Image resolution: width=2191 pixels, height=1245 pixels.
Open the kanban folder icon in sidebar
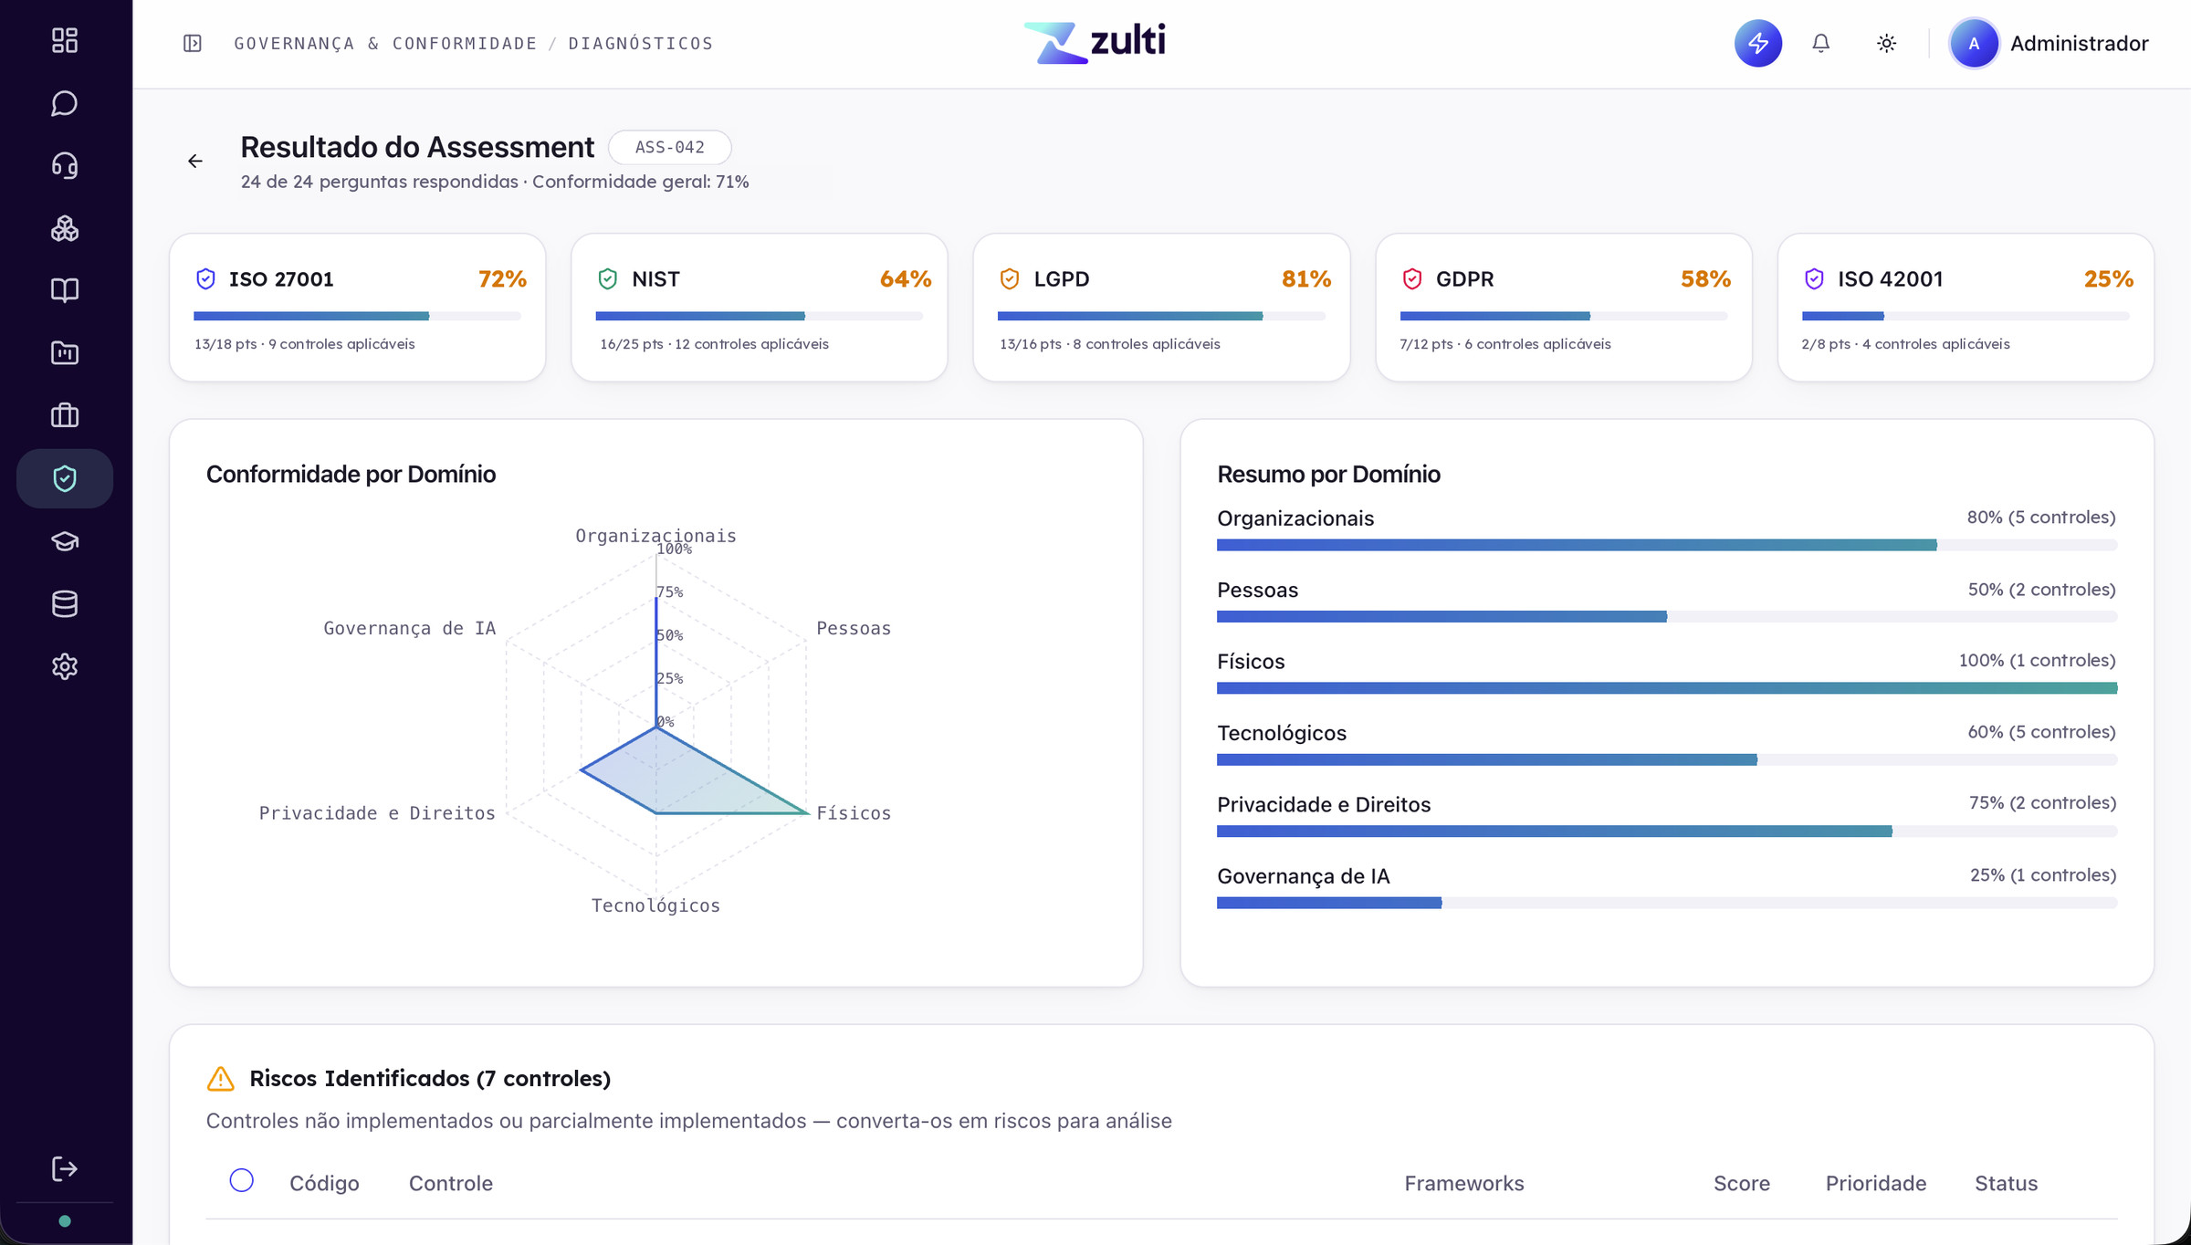64,353
